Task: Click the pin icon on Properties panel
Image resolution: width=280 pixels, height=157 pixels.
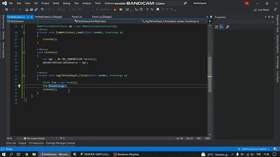Action: (269, 17)
